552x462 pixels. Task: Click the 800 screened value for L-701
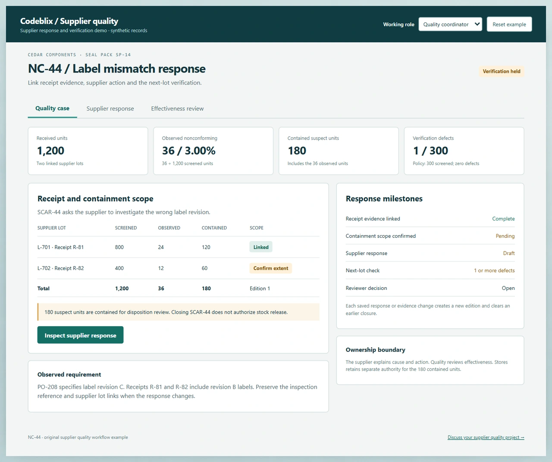pos(119,247)
